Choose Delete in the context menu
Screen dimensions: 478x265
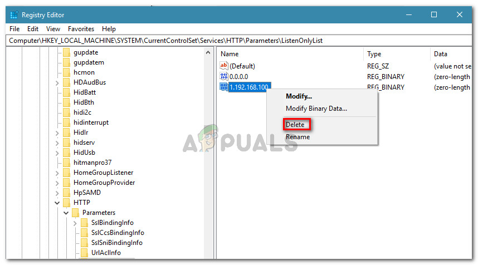tap(296, 124)
